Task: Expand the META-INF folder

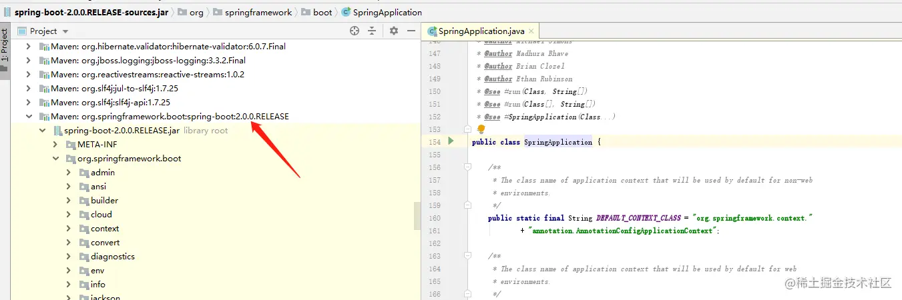Action: point(56,145)
